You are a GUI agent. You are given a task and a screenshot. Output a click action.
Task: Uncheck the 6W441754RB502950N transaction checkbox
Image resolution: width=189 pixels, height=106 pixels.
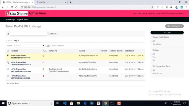click(8, 55)
